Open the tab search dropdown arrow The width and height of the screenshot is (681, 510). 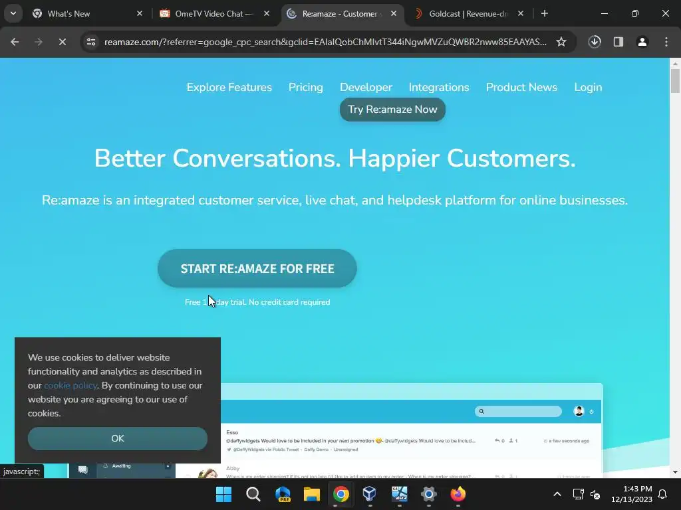click(x=13, y=13)
